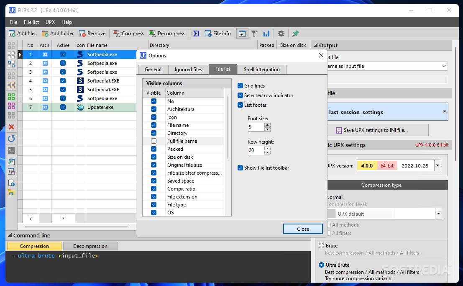463x286 pixels.
Task: Collapse the Output section expander
Action: point(315,45)
